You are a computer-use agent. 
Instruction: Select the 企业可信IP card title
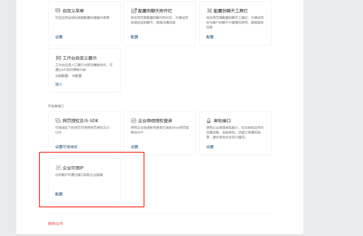(73, 168)
